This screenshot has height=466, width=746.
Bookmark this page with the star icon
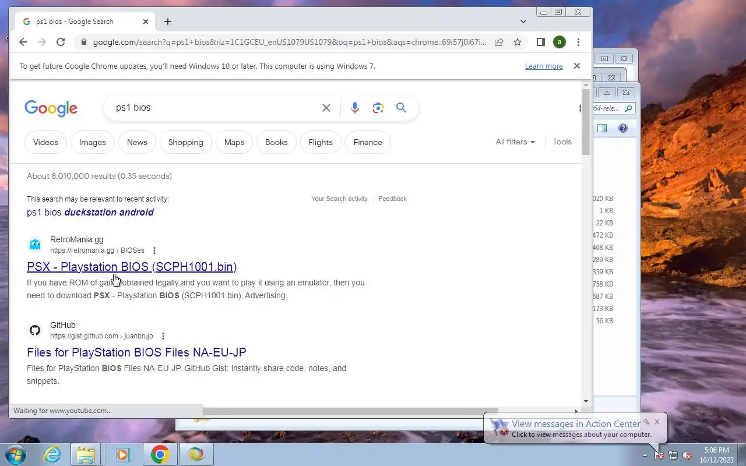click(517, 42)
